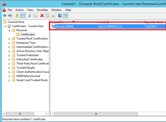Image resolution: width=166 pixels, height=122 pixels.
Task: Click right arrow of tree pane scrollbar
Action: [x=47, y=114]
